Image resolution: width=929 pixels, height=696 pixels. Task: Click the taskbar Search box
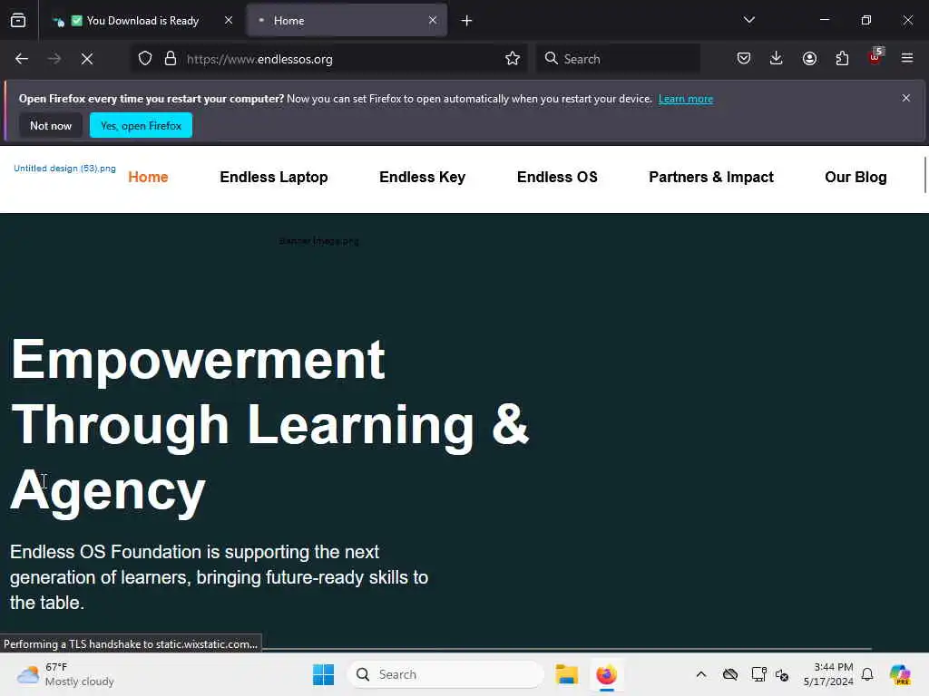coord(445,674)
